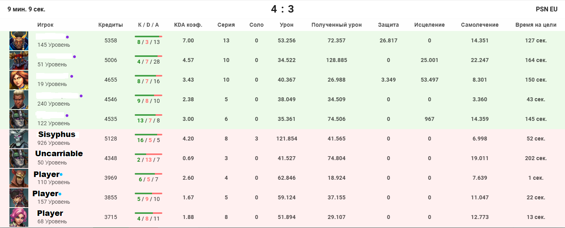The width and height of the screenshot is (565, 228).
Task: Select the Время на цели column header
Action: (536, 25)
